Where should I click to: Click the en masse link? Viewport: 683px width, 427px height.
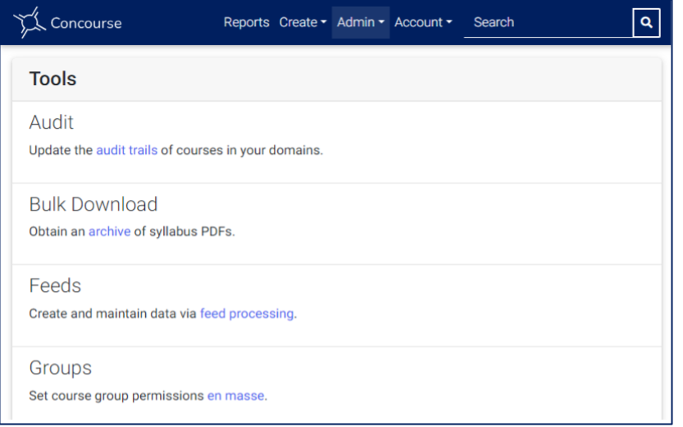tap(235, 396)
